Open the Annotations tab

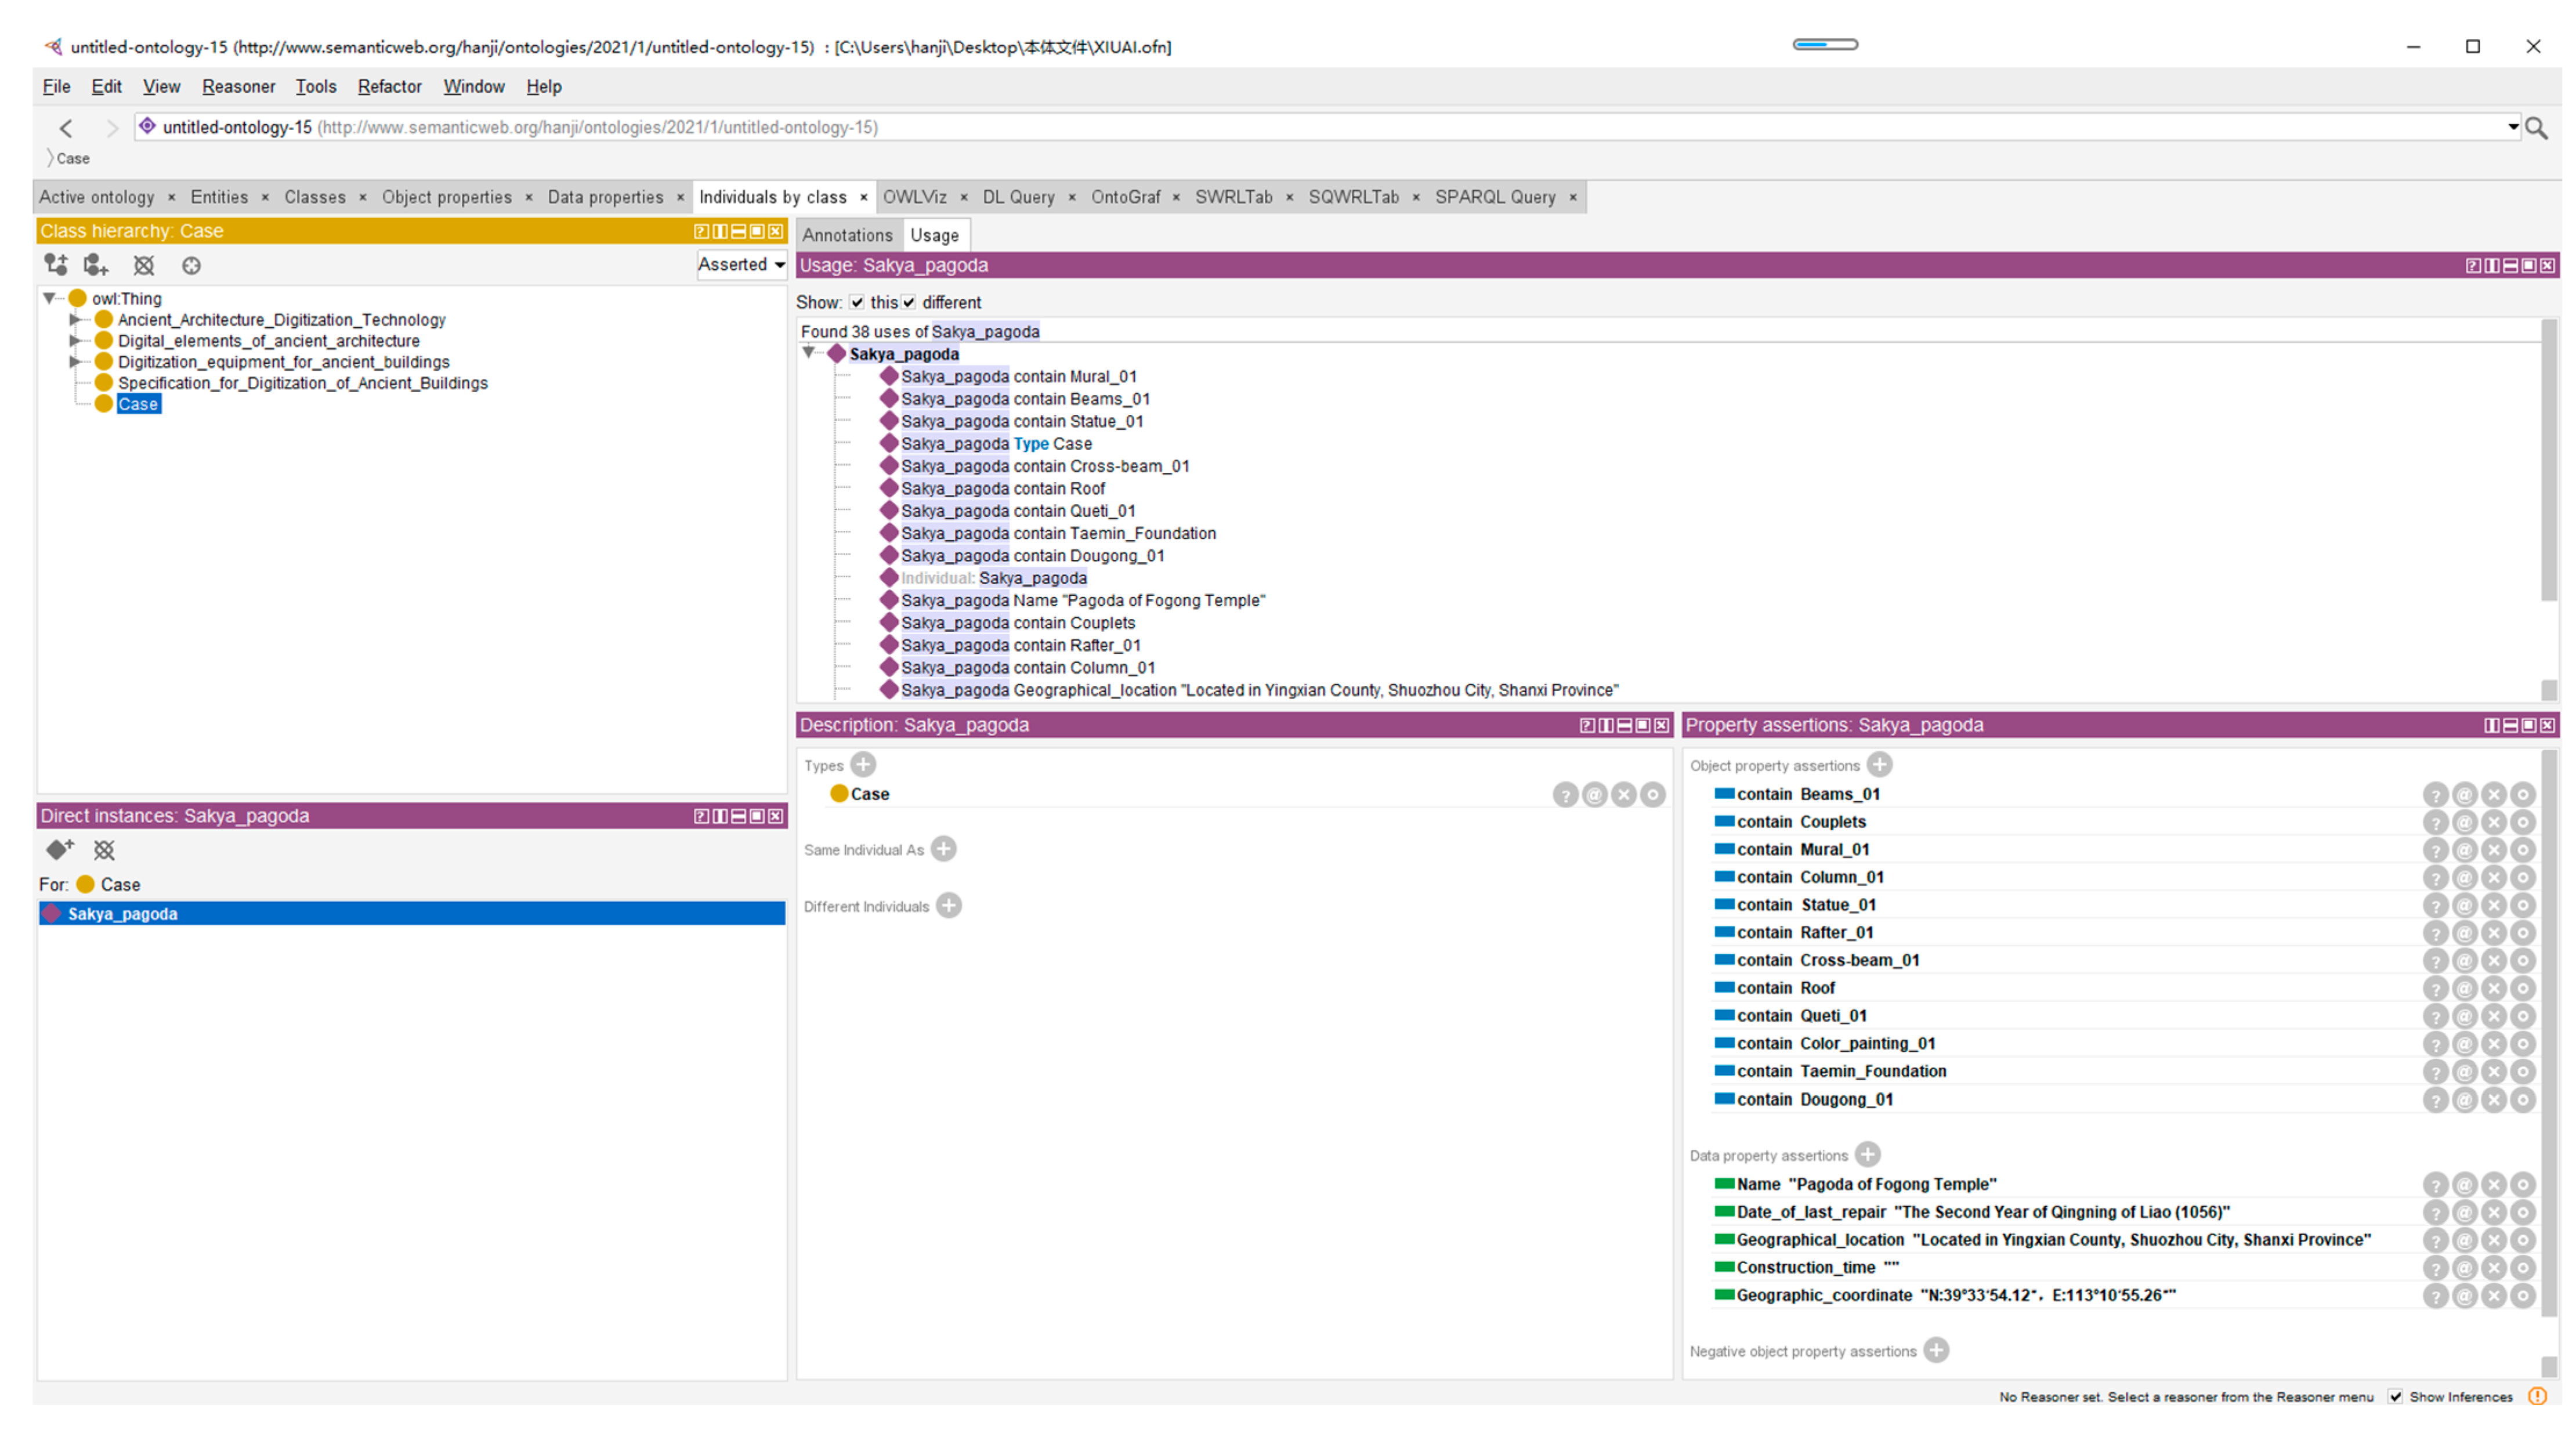coord(847,235)
